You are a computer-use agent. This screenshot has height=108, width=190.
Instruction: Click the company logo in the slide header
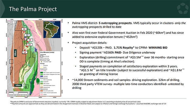(x=183, y=9)
